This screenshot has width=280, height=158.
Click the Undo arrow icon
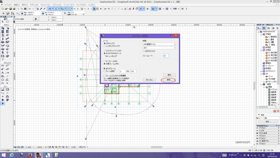click(x=30, y=9)
